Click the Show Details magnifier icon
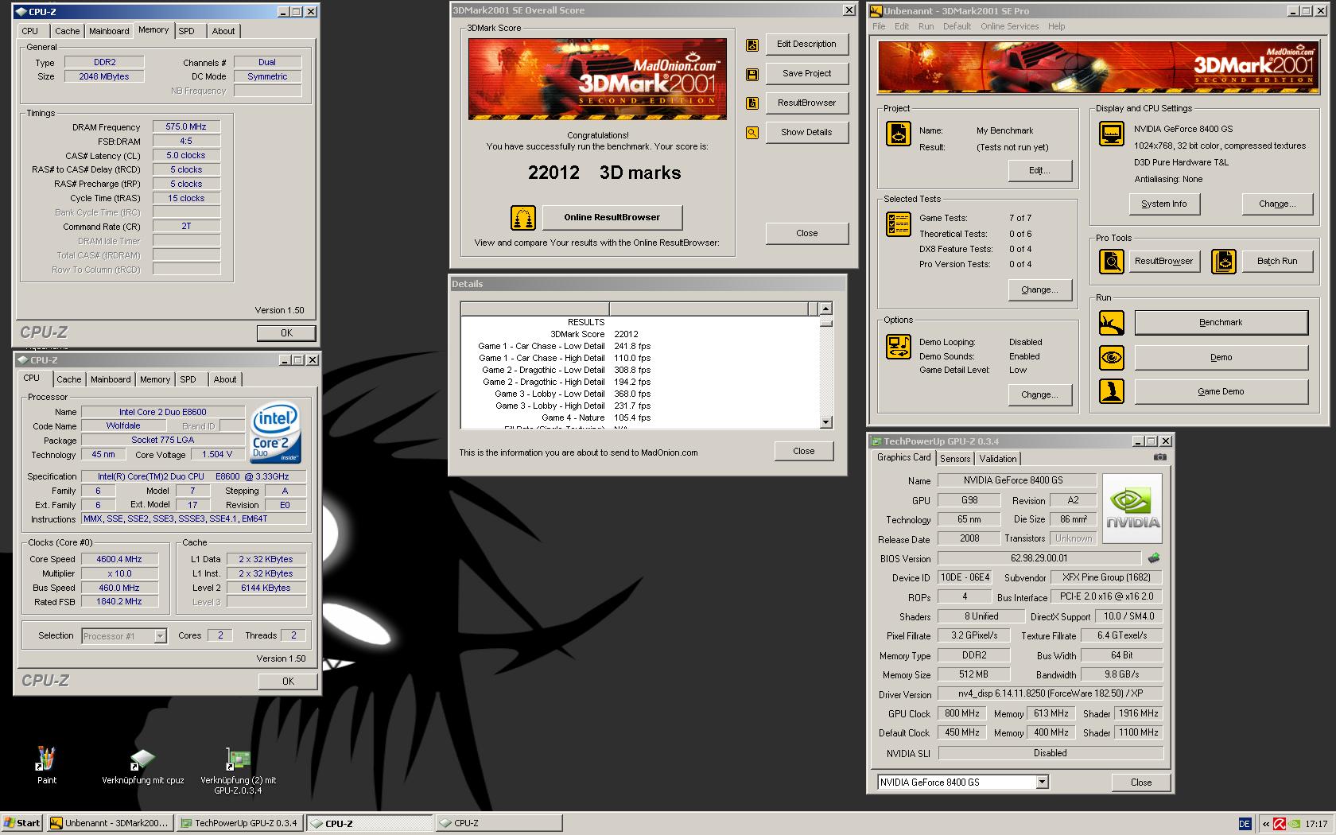Viewport: 1336px width, 835px height. (751, 133)
